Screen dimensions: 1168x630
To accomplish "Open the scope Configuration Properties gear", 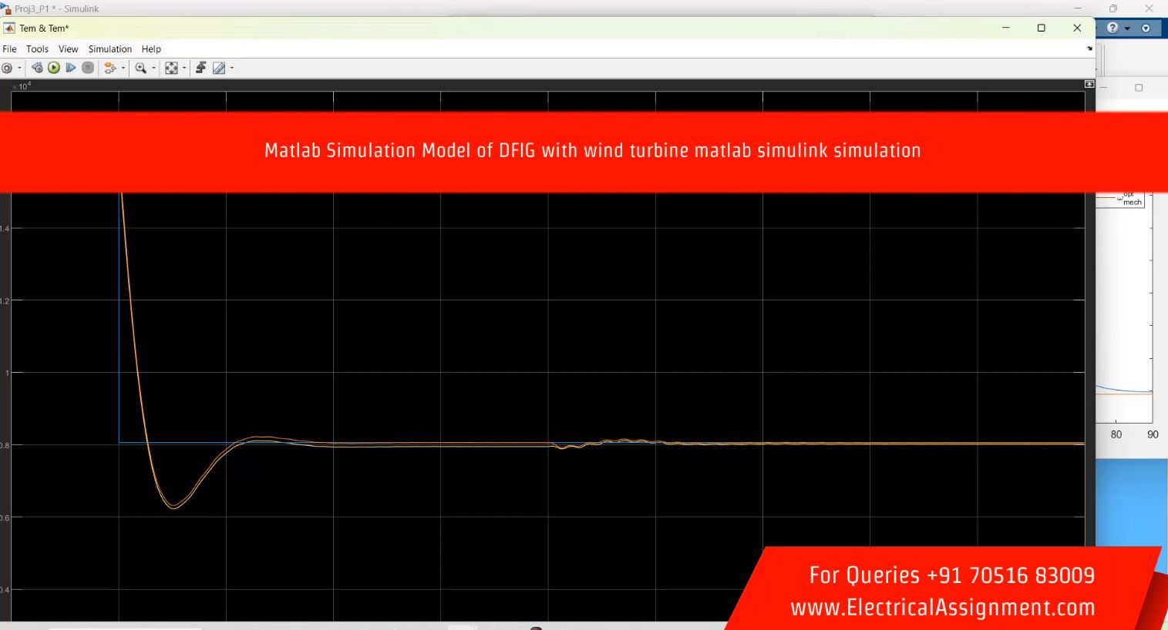I will coord(7,68).
